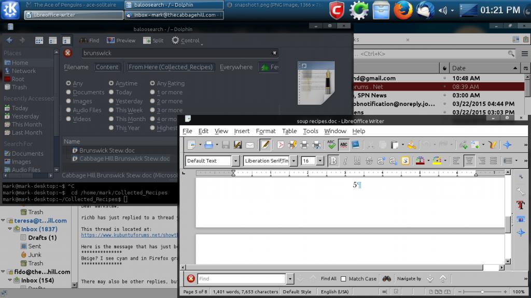This screenshot has height=298, width=531.
Task: Open Find & Replace binoculars icon
Action: 386,278
